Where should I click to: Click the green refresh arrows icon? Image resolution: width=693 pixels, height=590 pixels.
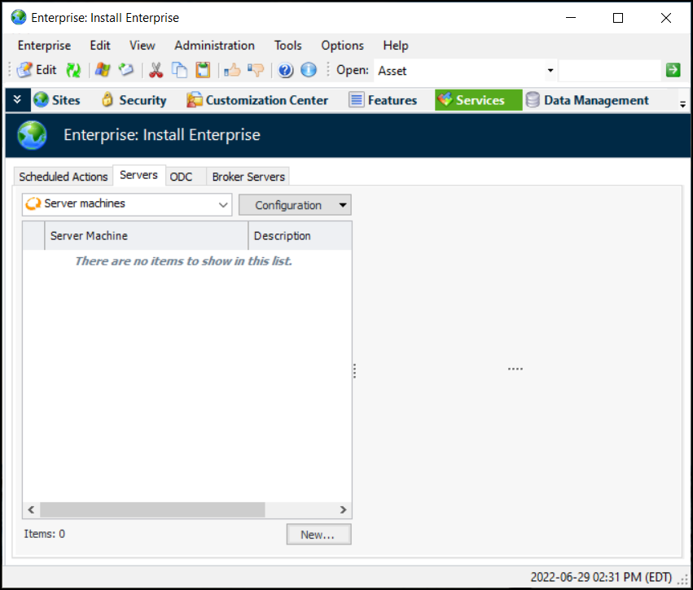[73, 70]
